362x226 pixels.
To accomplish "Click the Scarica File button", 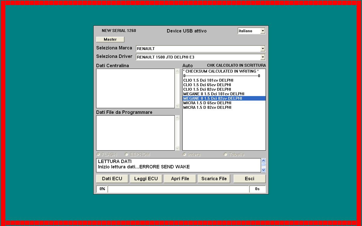I will click(214, 179).
